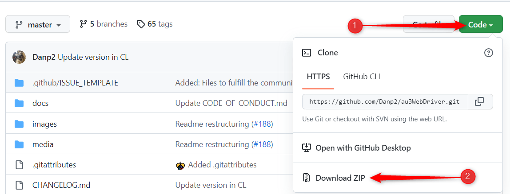Image resolution: width=510 pixels, height=194 pixels.
Task: Choose Download ZIP from the menu
Action: tap(340, 178)
